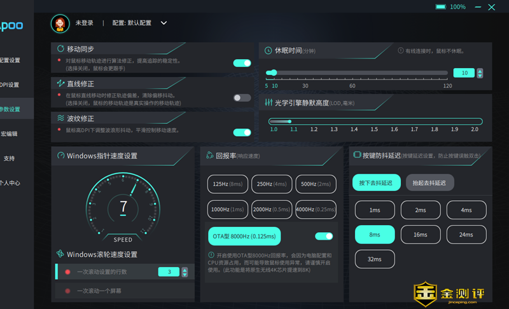This screenshot has height=309, width=509.
Task: Click the user avatar icon
Action: 60,24
